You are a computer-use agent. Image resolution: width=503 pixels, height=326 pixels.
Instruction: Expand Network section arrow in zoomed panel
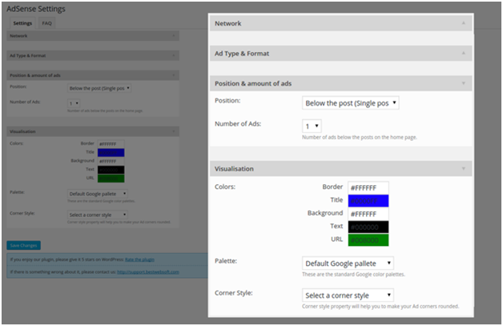463,23
